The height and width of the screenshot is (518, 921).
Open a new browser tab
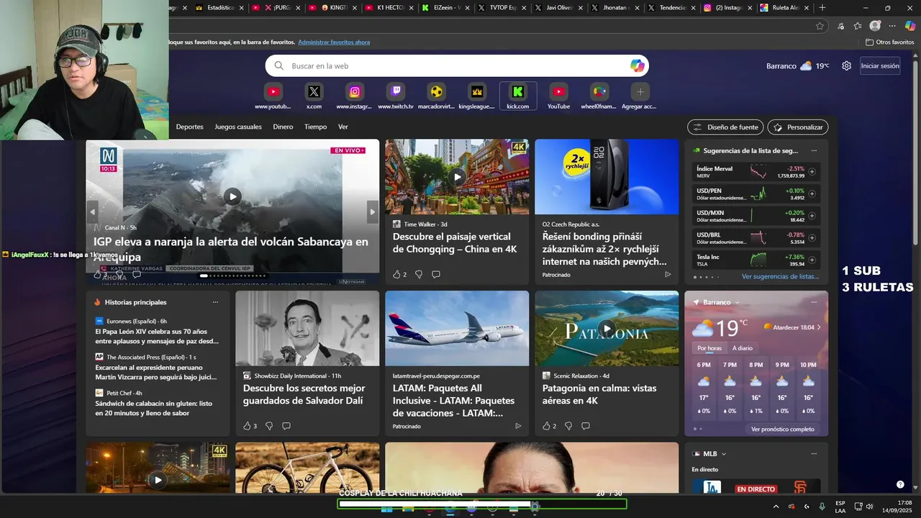pos(822,8)
